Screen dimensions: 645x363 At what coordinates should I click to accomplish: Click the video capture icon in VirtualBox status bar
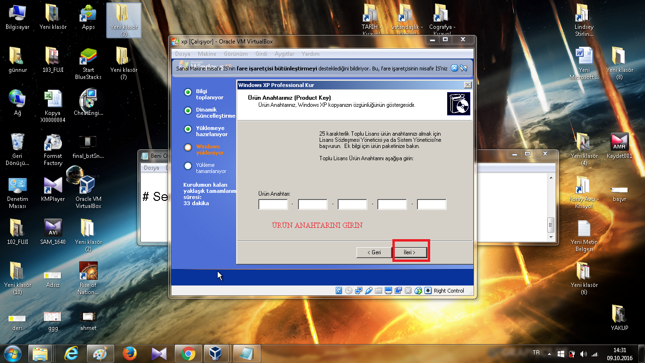tap(399, 291)
